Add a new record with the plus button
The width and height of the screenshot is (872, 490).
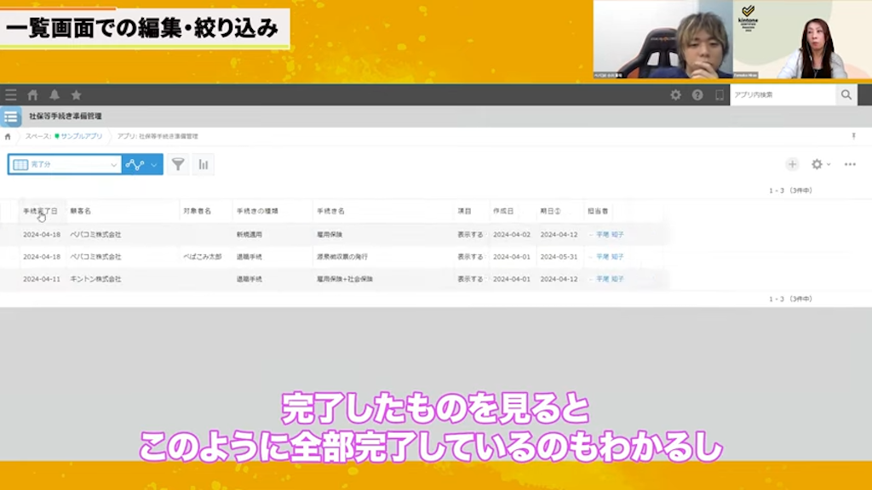coord(793,164)
